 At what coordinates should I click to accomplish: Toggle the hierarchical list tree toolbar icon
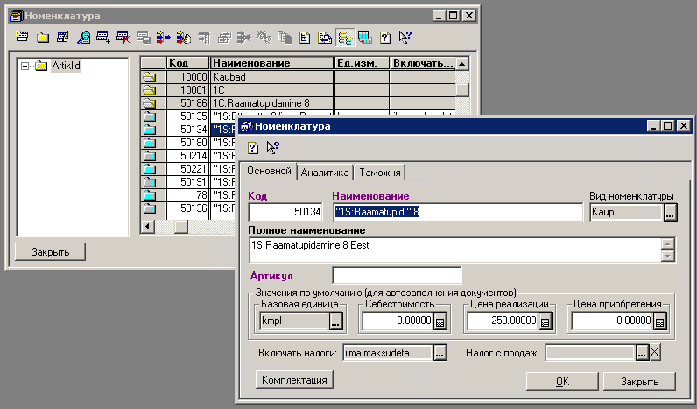[345, 38]
